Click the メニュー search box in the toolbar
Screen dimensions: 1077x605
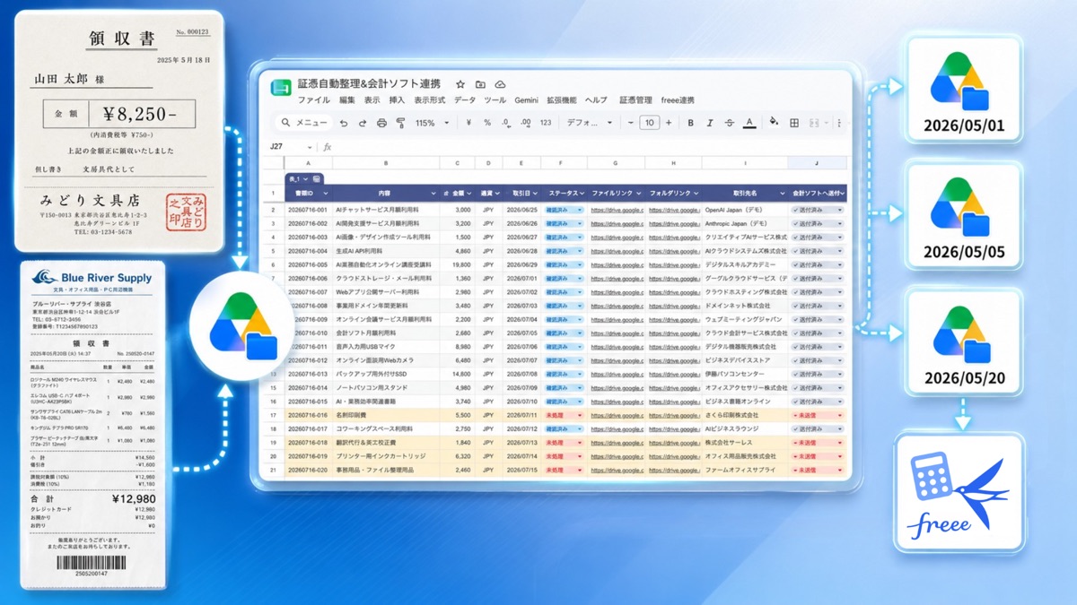(303, 123)
